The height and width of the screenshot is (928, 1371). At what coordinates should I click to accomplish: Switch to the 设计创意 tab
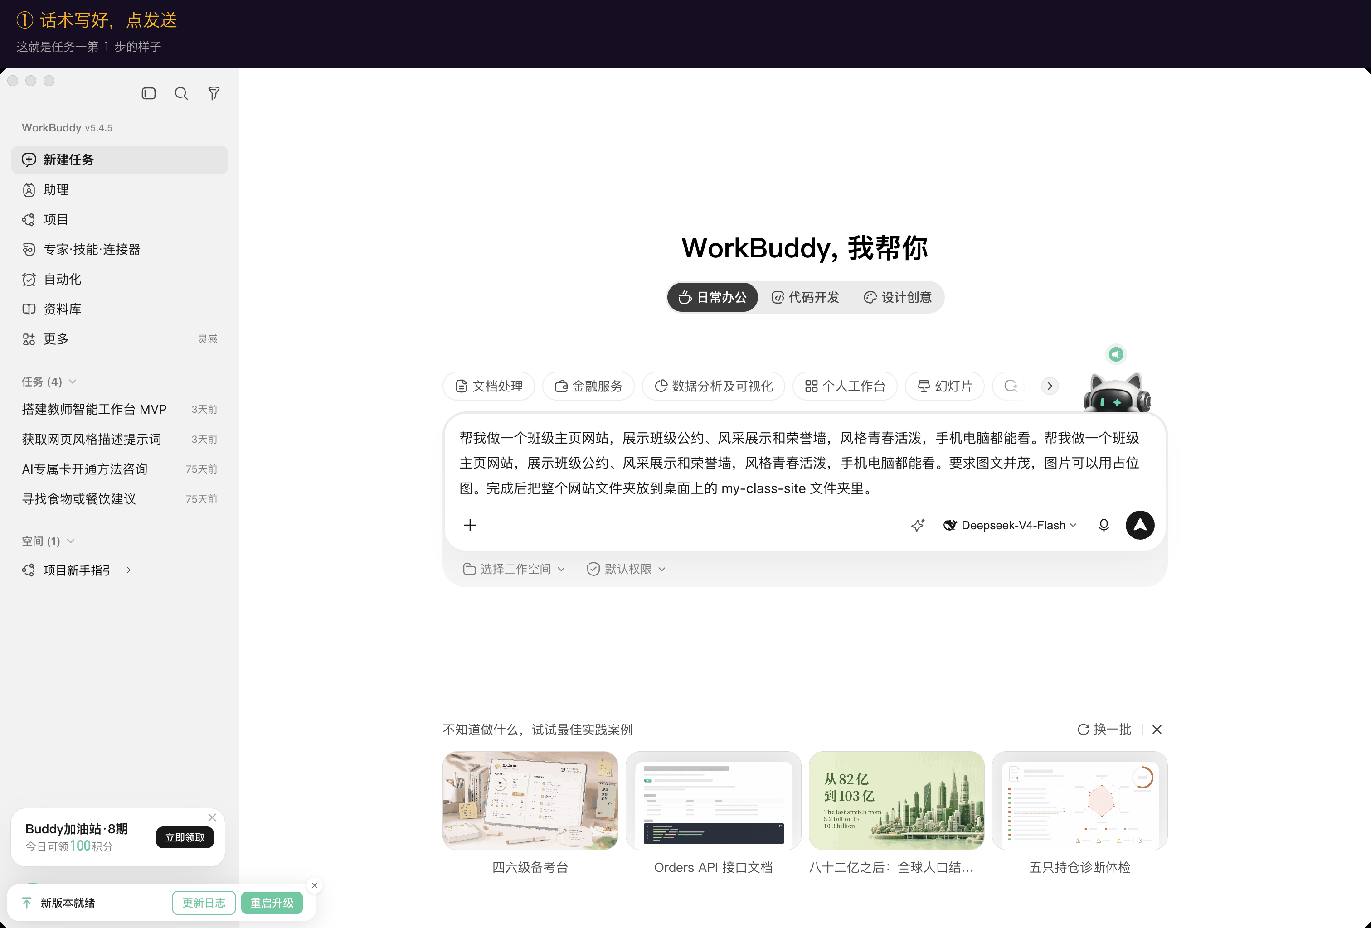click(898, 297)
